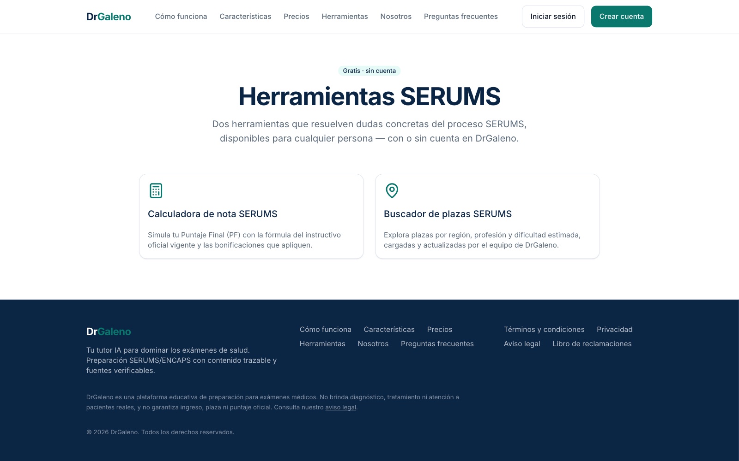Image resolution: width=739 pixels, height=461 pixels.
Task: Open the footer Precios link
Action: 440,330
